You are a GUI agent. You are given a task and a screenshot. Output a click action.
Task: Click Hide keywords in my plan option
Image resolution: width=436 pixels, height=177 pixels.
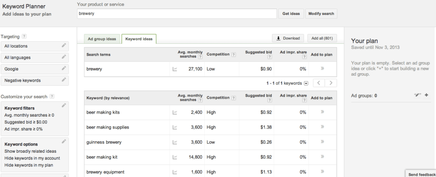pos(29,165)
